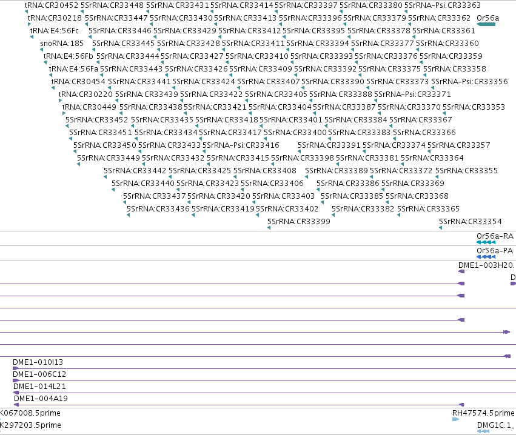Screen dimensions: 516x435
Task: Select the 5SrRNA:CR33403 label
Action: 283,196
